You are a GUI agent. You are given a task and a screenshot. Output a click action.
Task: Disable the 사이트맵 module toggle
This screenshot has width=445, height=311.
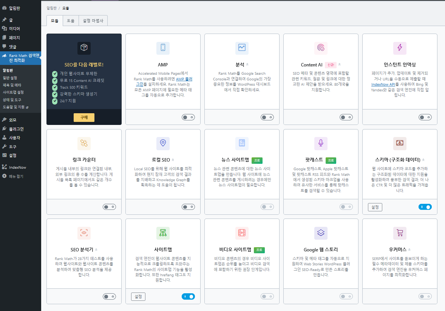coord(189,297)
